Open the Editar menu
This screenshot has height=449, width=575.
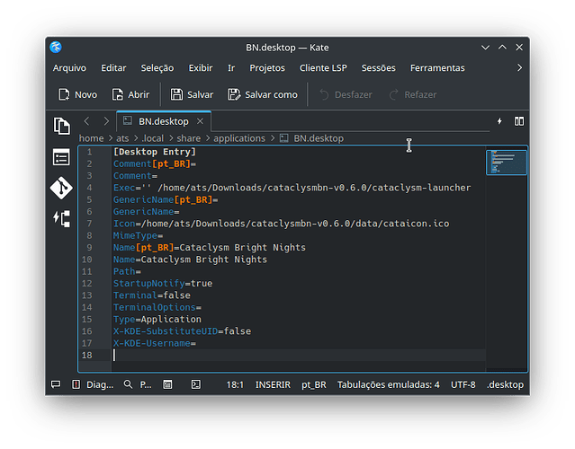click(x=113, y=68)
